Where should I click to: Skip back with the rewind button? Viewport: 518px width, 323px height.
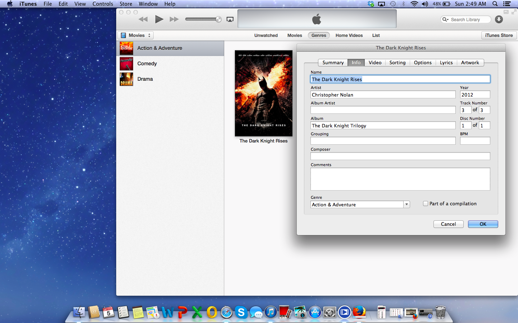point(143,19)
